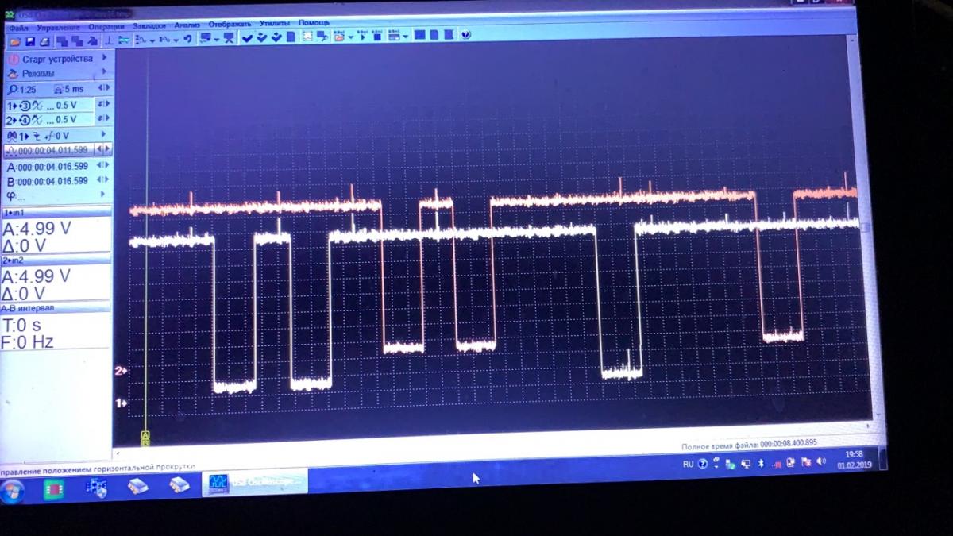Expand the Старт устройства arrow
953x536 pixels.
coord(104,57)
